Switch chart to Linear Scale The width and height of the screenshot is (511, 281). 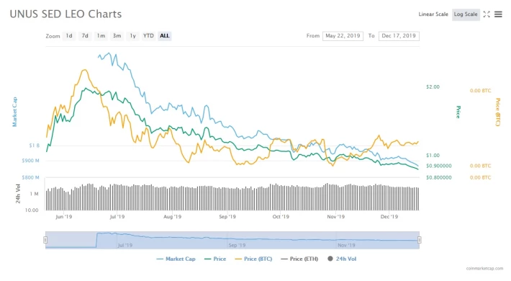(433, 14)
